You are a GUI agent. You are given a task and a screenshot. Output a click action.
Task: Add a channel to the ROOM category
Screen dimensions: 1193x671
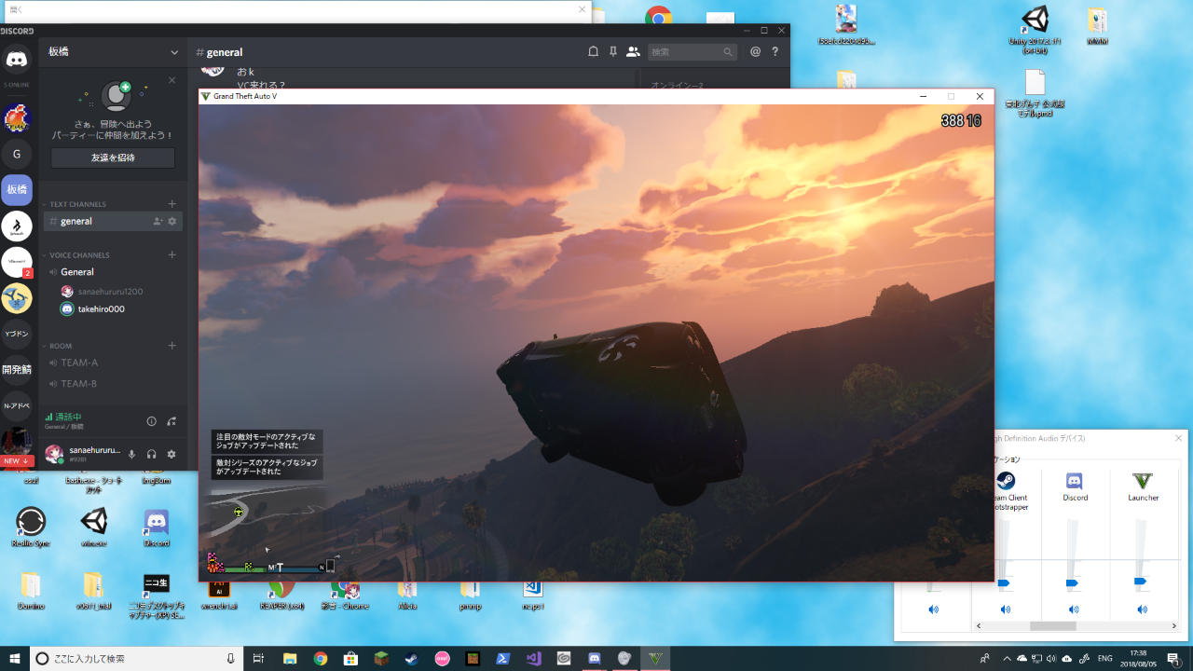171,346
